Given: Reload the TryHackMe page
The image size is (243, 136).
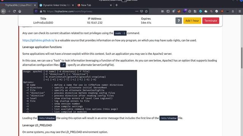Looking at the screenshot, I should pos(14,11).
